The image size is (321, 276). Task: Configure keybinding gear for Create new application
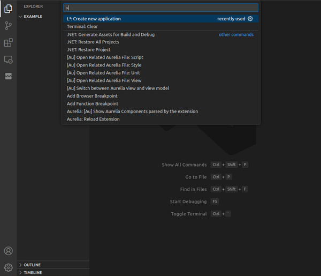(x=250, y=19)
